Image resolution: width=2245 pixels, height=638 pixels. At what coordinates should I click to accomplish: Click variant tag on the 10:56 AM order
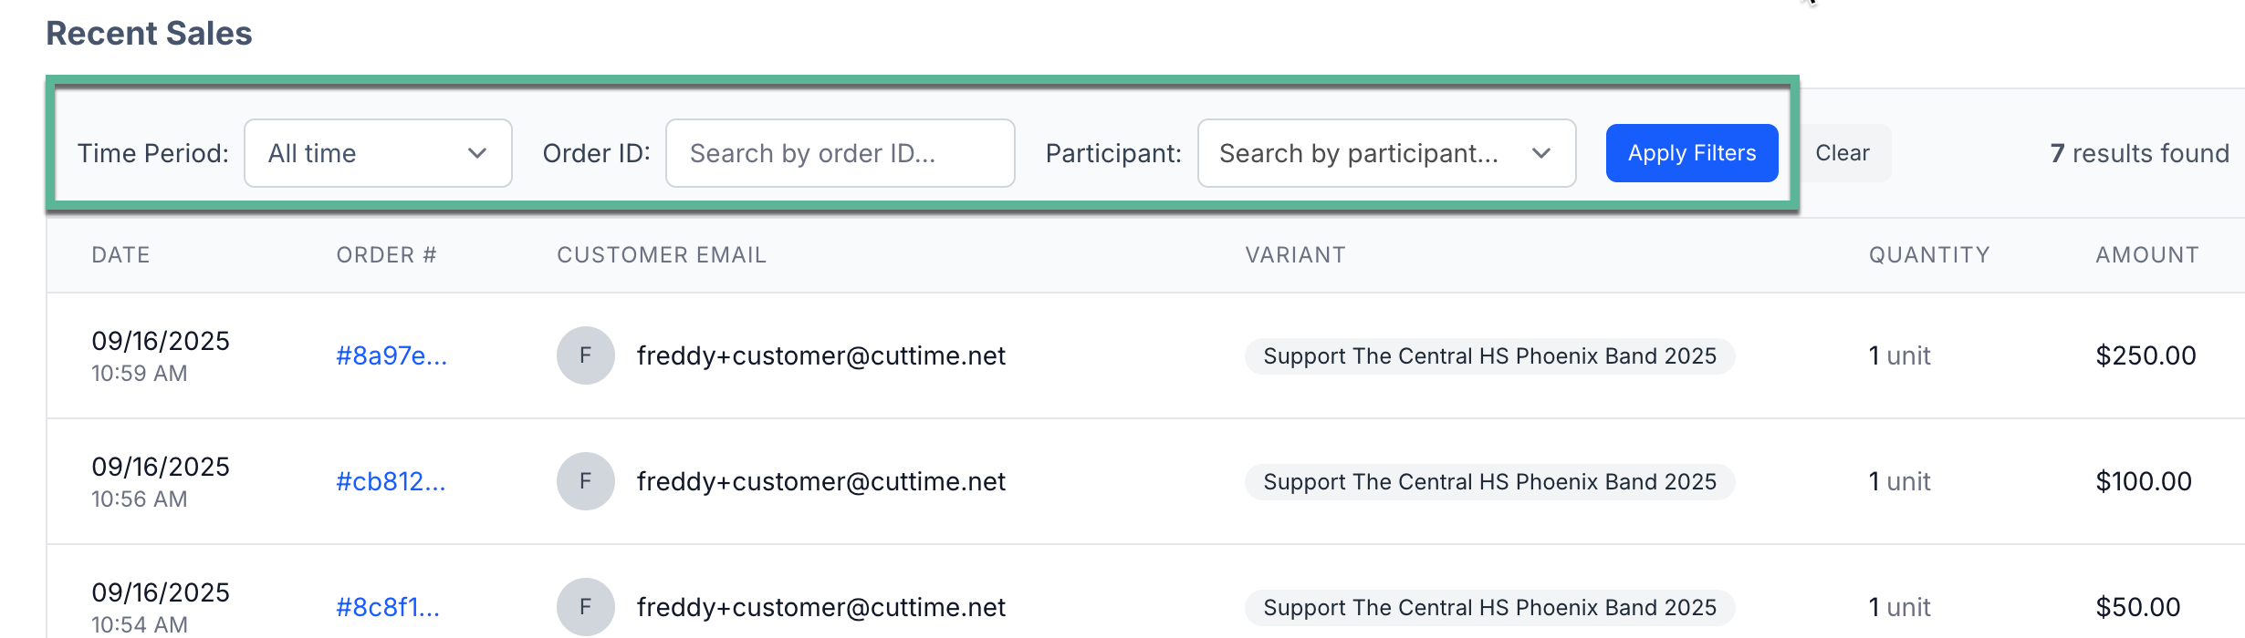tap(1489, 481)
